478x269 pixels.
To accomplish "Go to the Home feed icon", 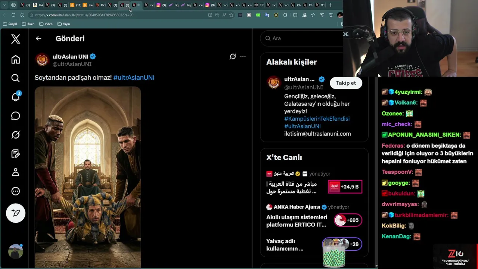I will pyautogui.click(x=15, y=59).
